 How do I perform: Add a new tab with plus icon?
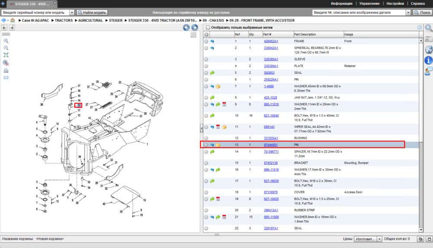click(x=3, y=3)
